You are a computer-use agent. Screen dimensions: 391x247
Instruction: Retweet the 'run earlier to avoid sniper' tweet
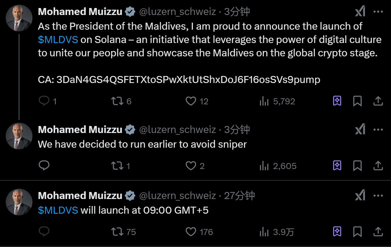(x=117, y=166)
